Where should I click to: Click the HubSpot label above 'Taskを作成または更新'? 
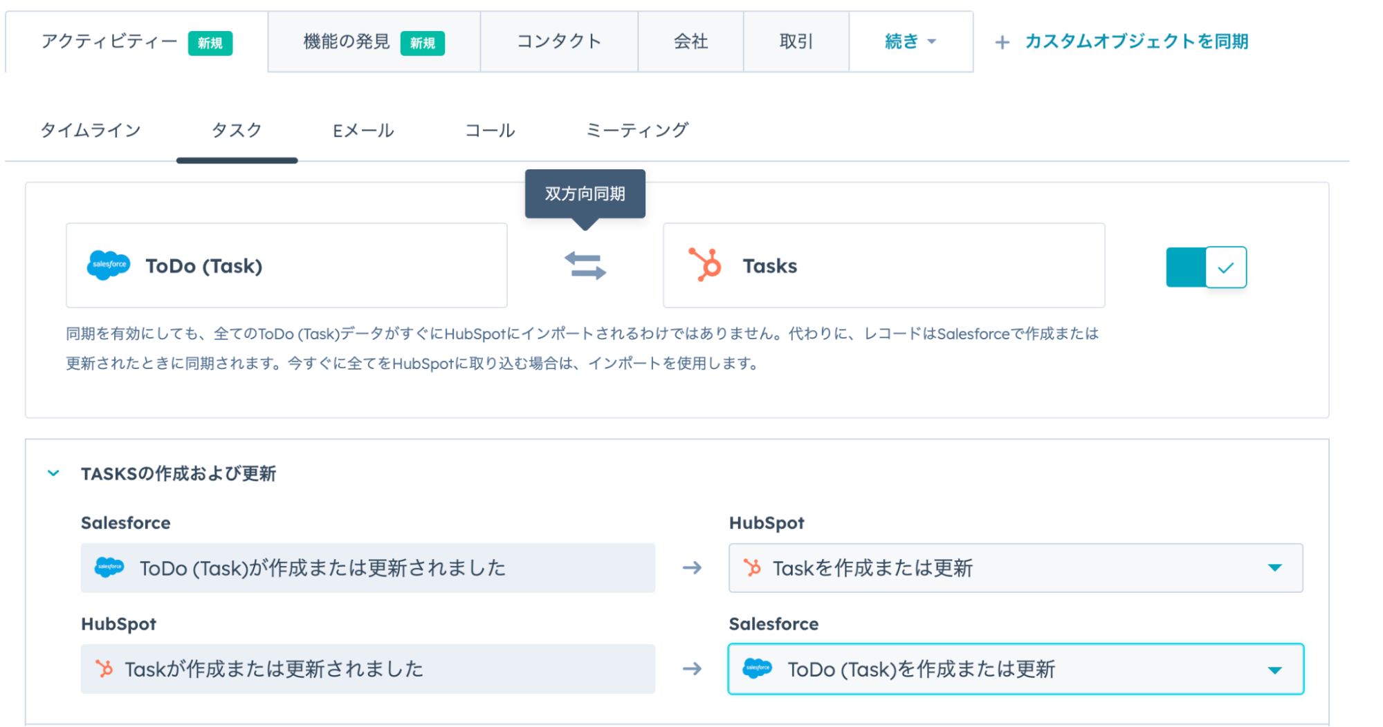(x=767, y=522)
